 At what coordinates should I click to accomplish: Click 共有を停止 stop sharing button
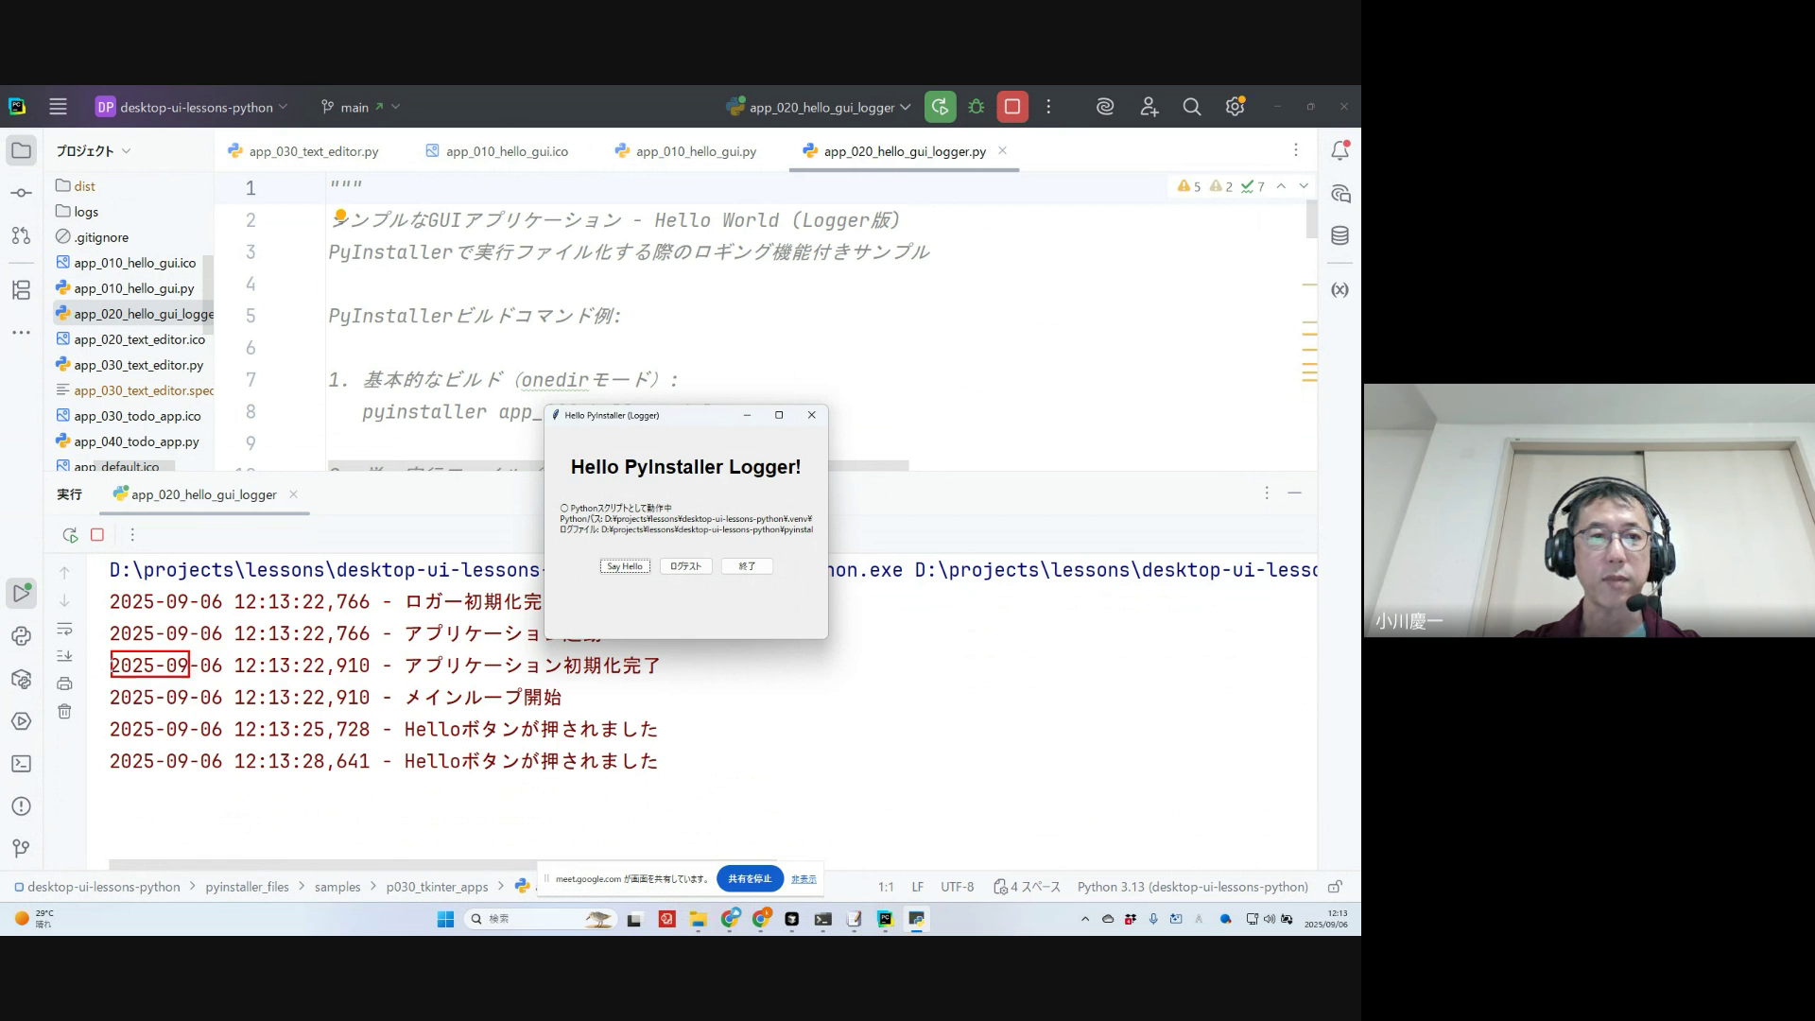tap(750, 878)
